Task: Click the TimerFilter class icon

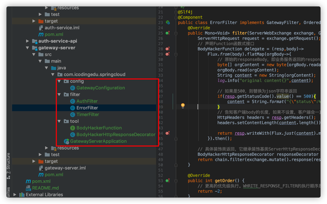Action: click(73, 115)
